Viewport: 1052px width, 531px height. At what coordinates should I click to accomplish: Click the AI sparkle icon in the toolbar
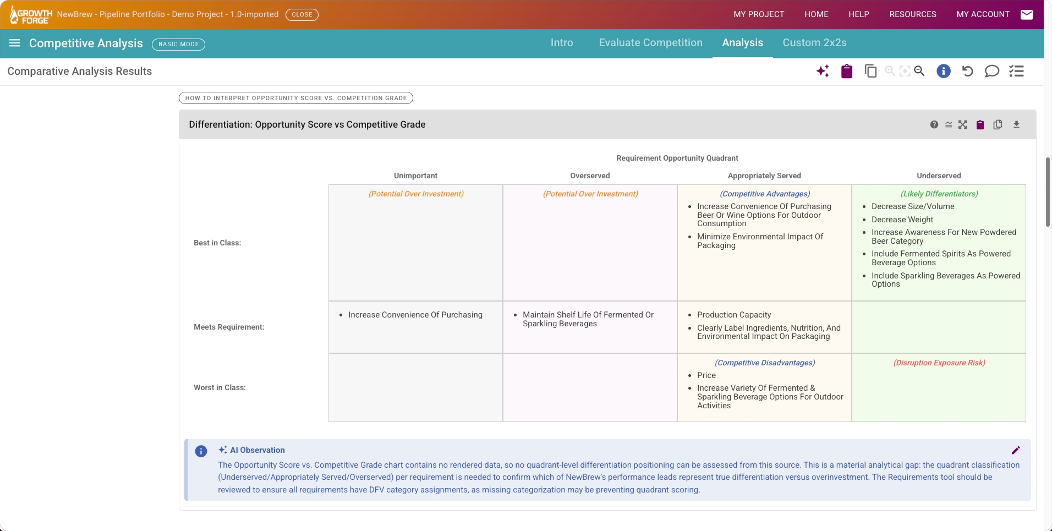click(x=823, y=71)
